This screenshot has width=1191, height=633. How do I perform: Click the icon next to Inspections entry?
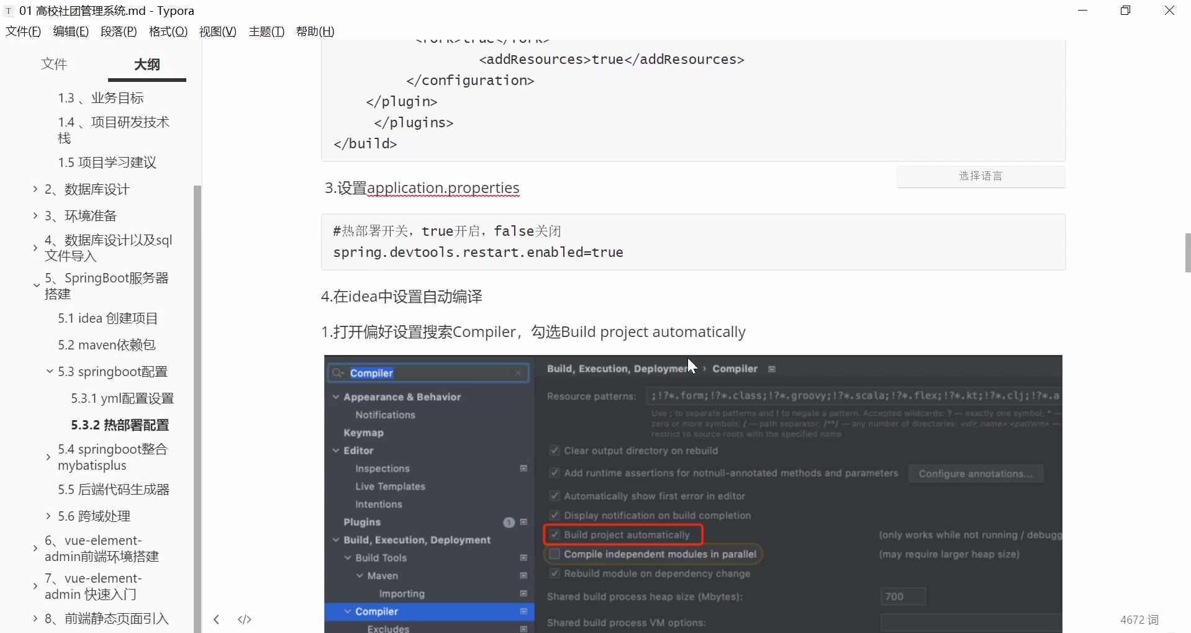tap(524, 469)
